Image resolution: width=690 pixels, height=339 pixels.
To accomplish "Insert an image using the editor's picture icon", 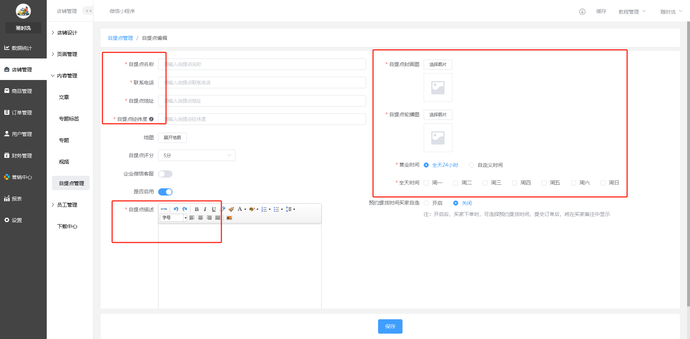I will click(x=229, y=218).
